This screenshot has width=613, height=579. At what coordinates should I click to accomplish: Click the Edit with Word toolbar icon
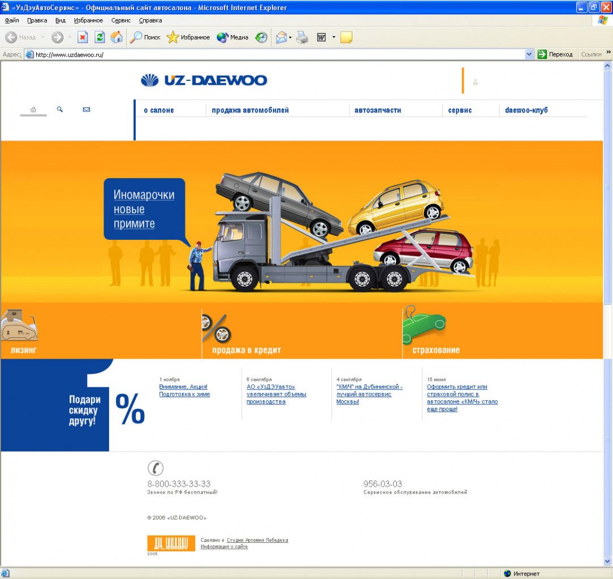(x=321, y=37)
